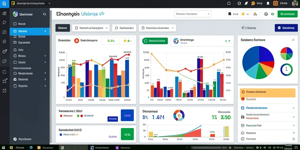Click the home icon in top bar
The image size is (300, 150).
click(x=229, y=3)
